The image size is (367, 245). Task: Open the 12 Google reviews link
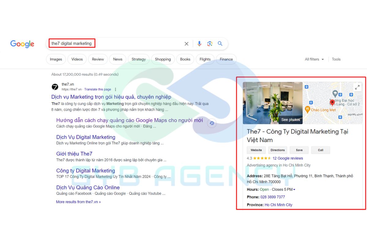[x=288, y=158]
